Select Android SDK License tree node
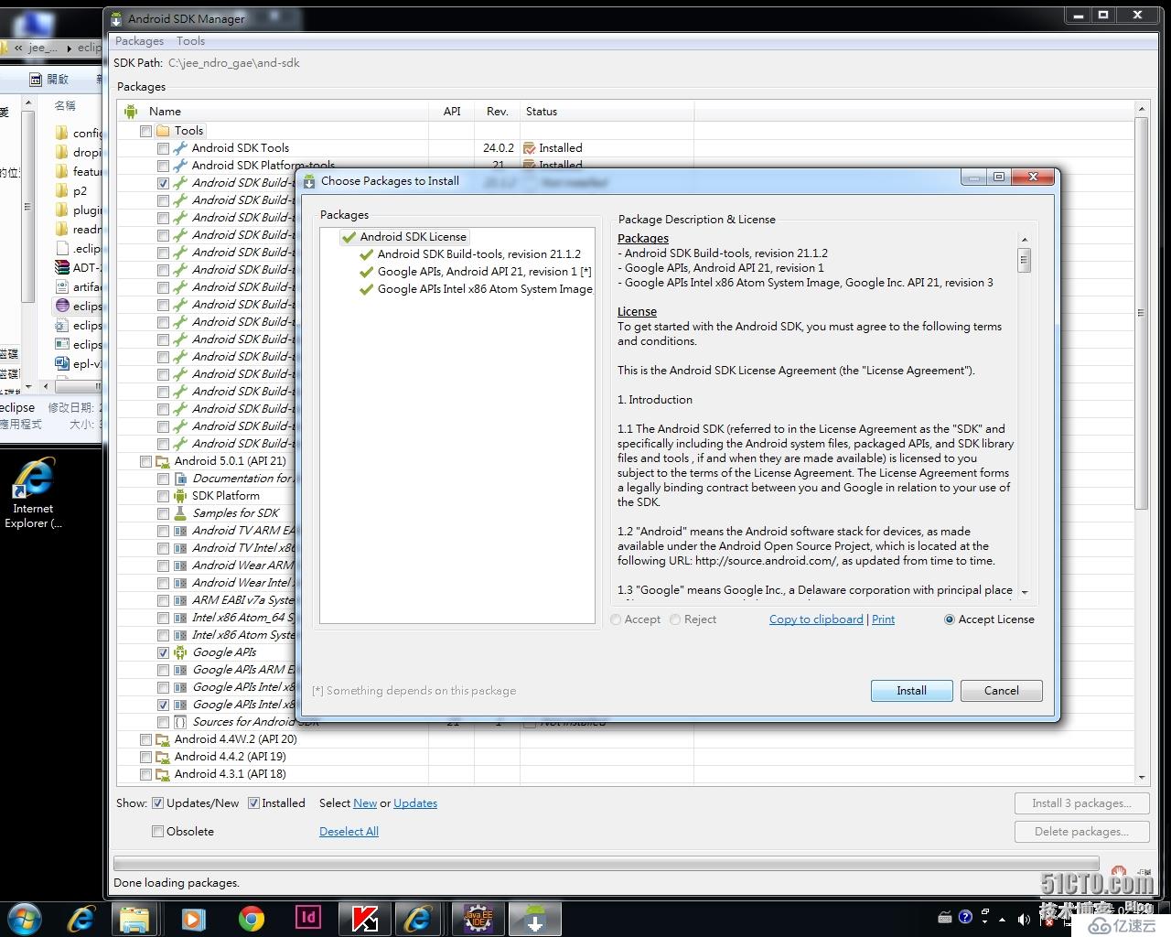This screenshot has height=937, width=1171. point(413,237)
